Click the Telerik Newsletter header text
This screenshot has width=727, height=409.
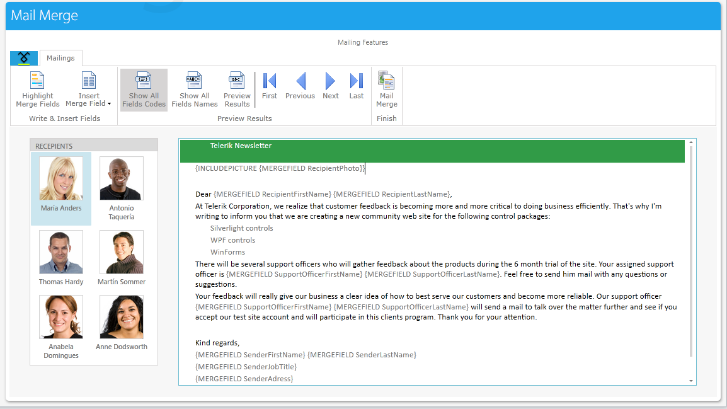(x=241, y=146)
